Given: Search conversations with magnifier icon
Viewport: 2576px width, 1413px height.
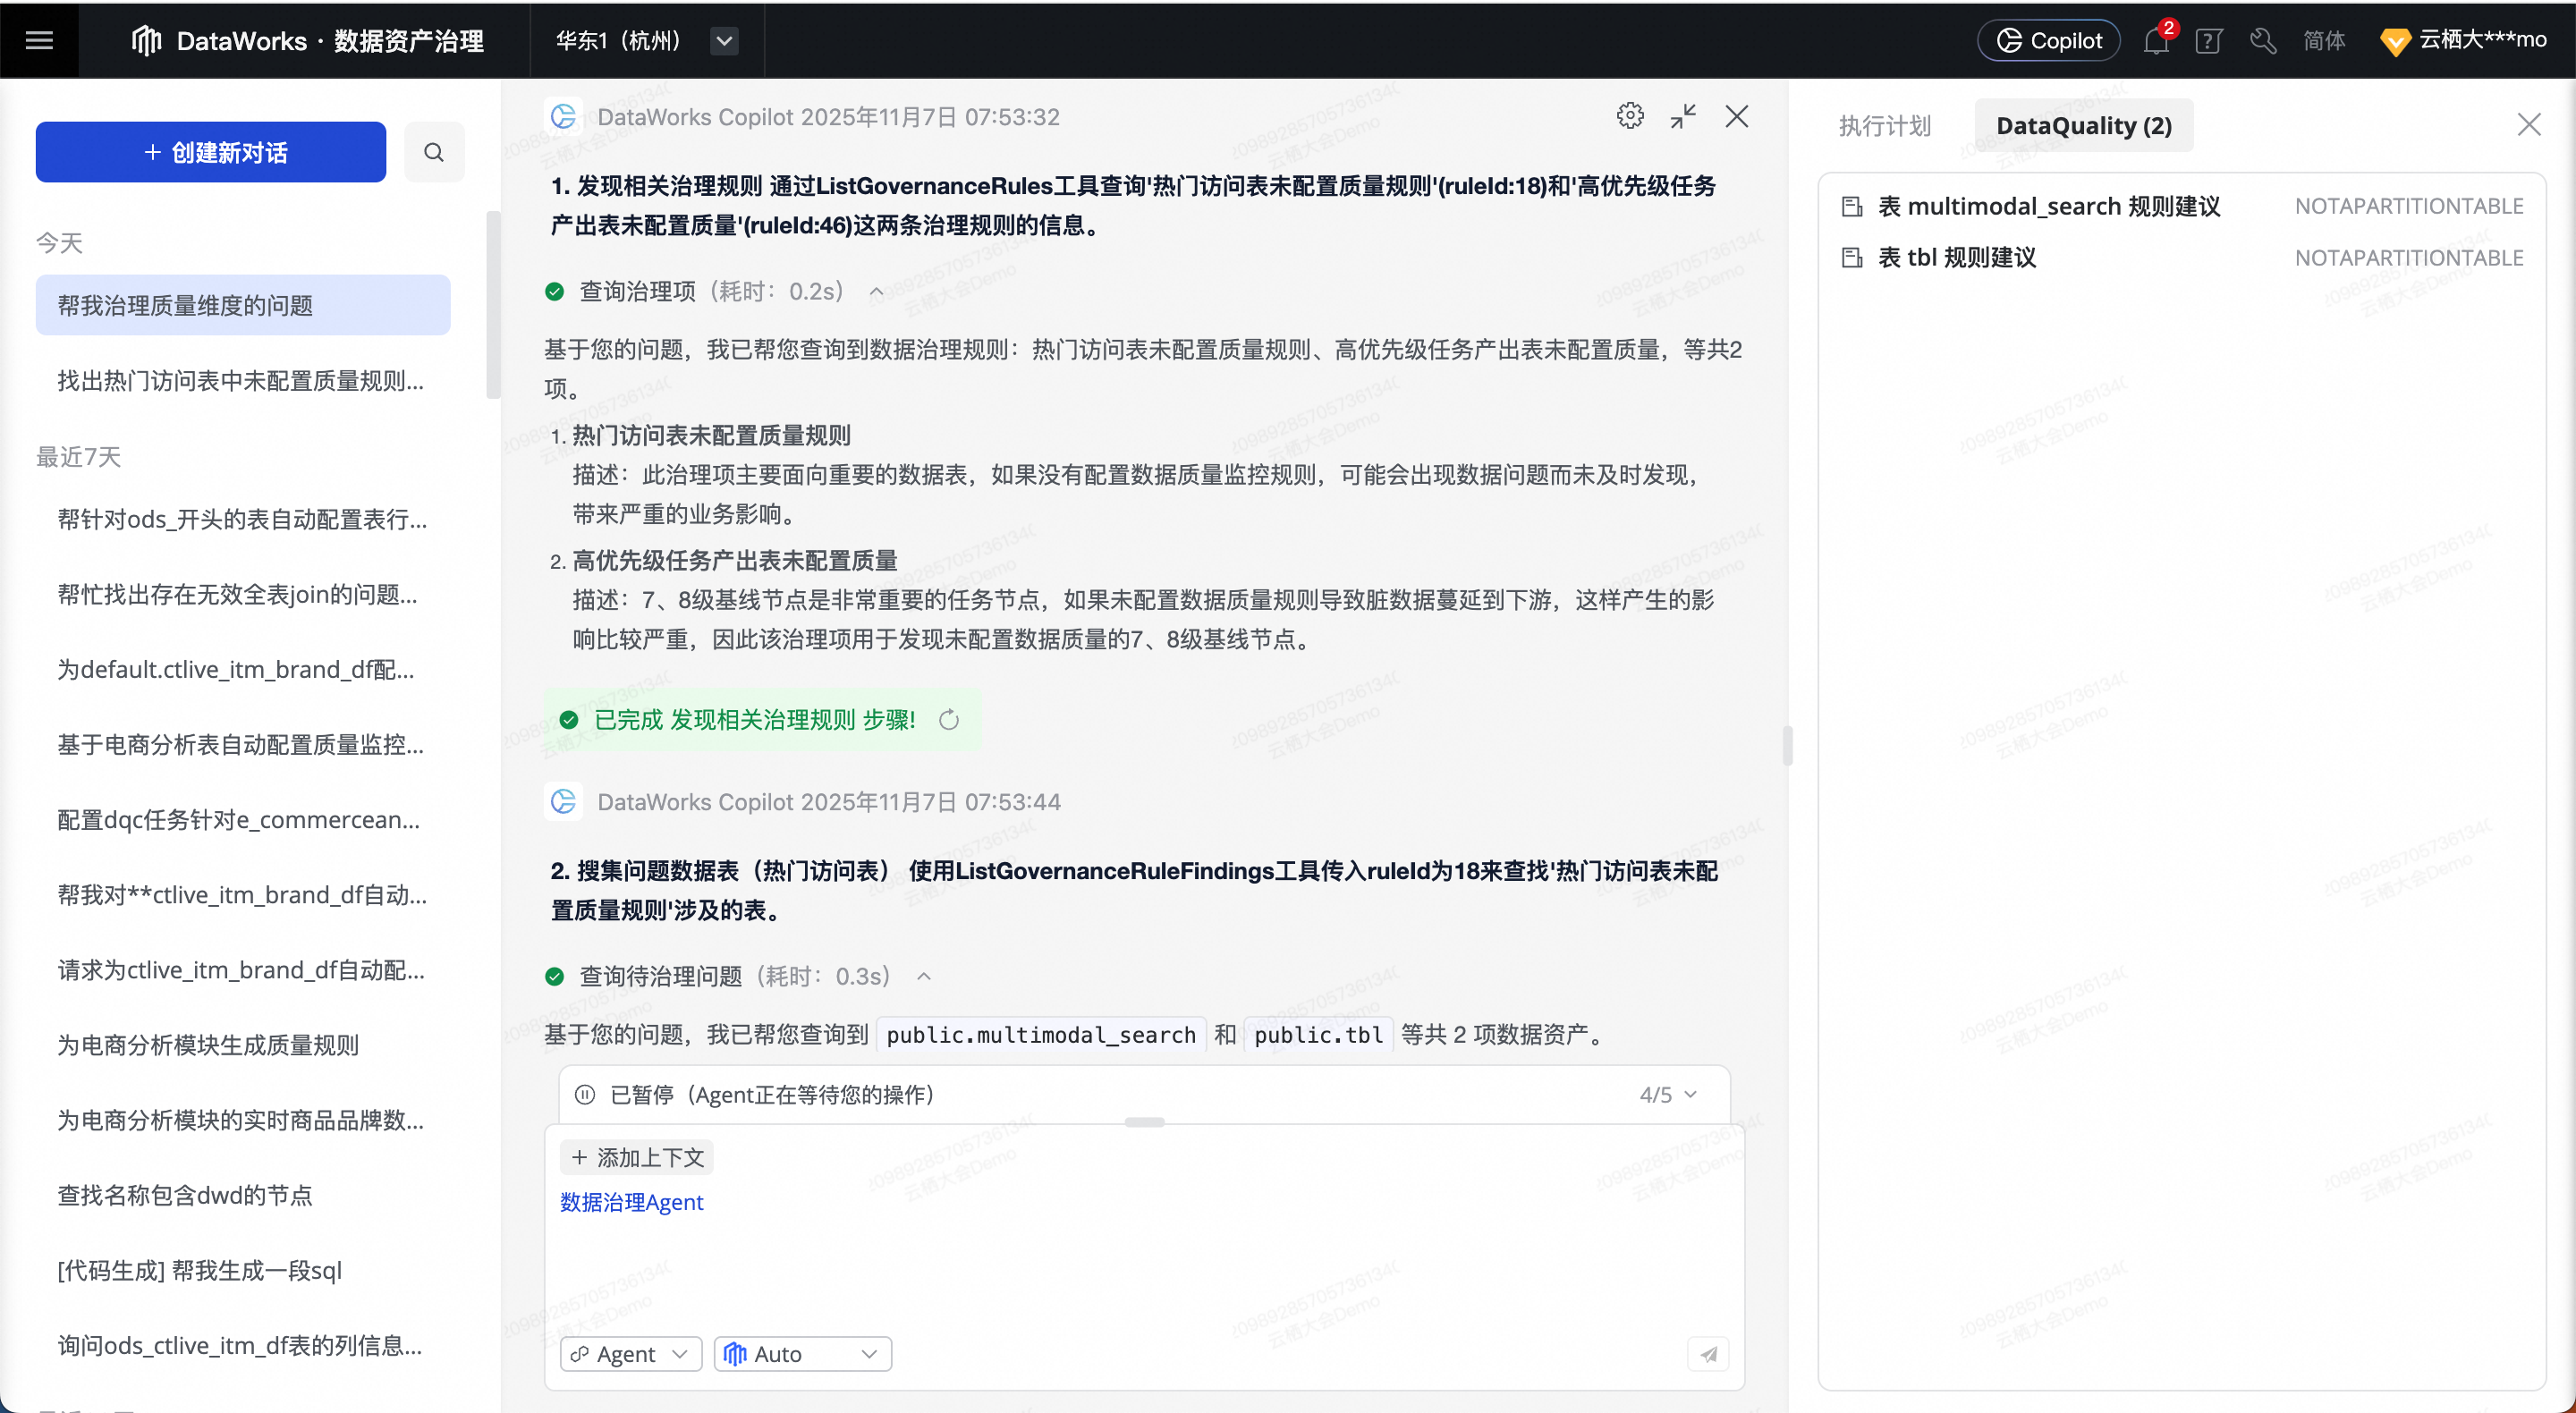Looking at the screenshot, I should [x=433, y=152].
